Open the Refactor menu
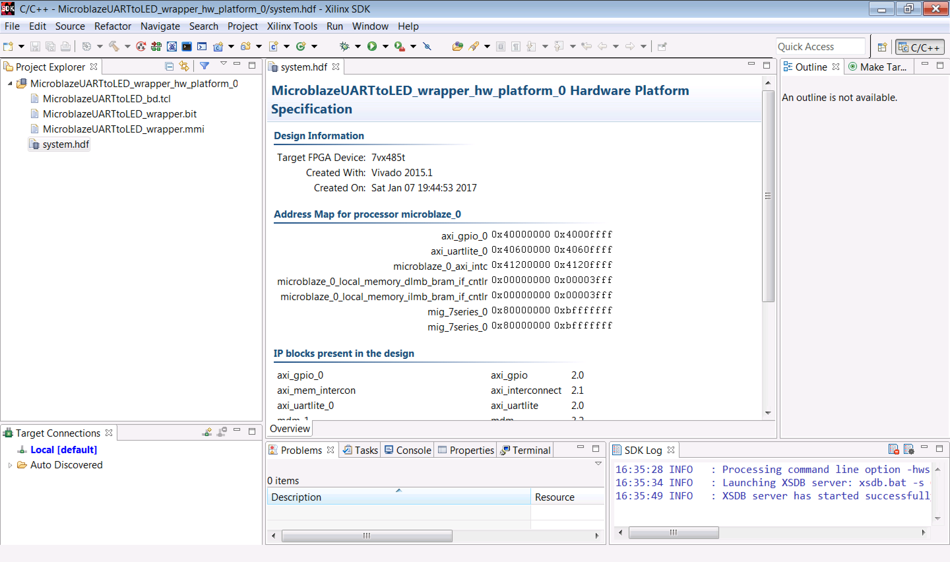Viewport: 950px width, 562px height. click(x=112, y=26)
